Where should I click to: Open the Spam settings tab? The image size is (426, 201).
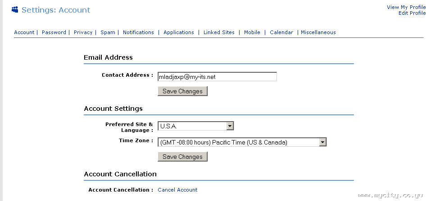click(x=108, y=32)
